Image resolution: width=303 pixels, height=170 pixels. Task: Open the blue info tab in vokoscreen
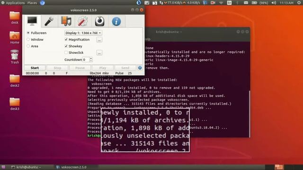pos(116,21)
